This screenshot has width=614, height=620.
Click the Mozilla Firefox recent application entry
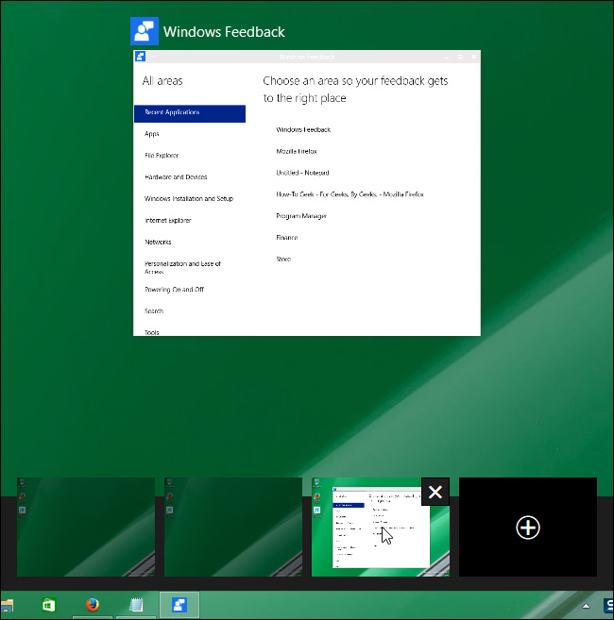point(297,151)
